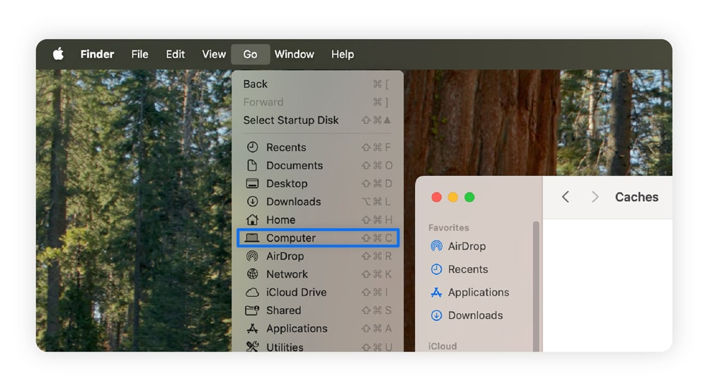Click AirDrop icon in Finder sidebar
Image resolution: width=708 pixels, height=384 pixels.
coord(436,247)
